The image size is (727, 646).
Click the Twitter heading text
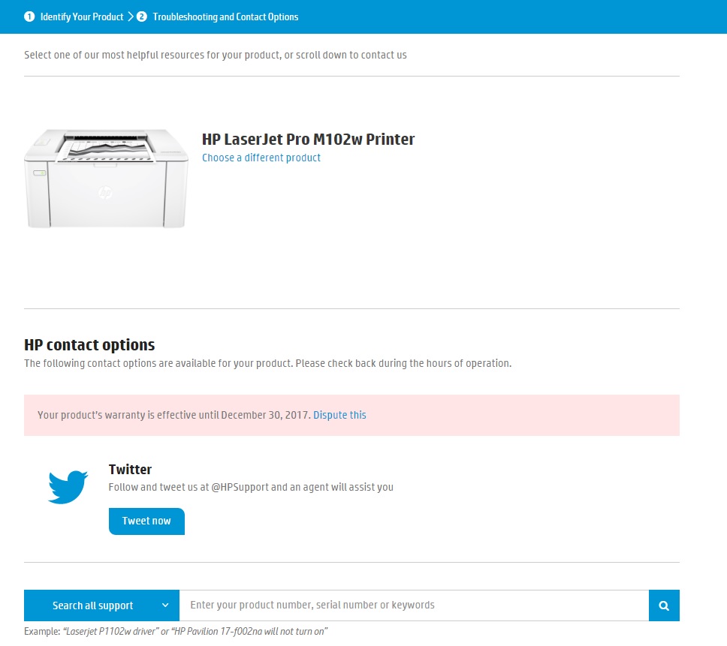pyautogui.click(x=130, y=470)
